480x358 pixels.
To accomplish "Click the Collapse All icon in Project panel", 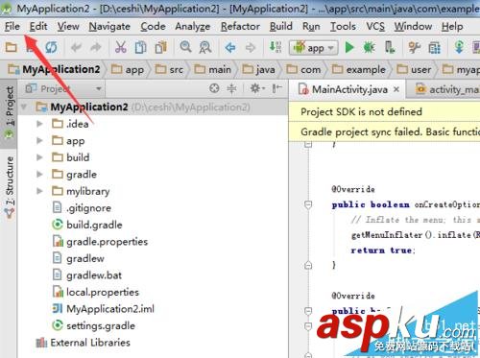I will tap(231, 88).
